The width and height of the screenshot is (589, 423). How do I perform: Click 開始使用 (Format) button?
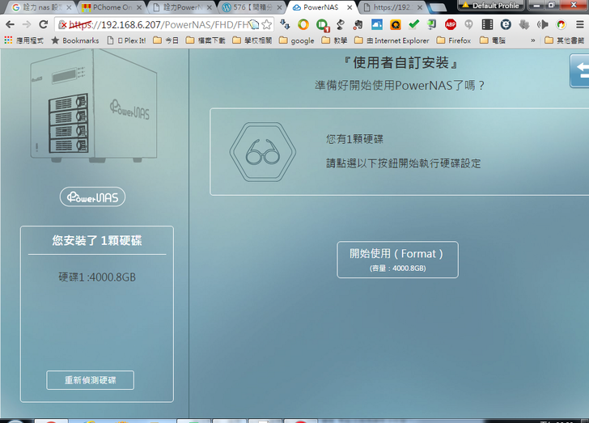click(x=397, y=260)
